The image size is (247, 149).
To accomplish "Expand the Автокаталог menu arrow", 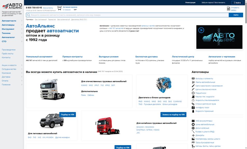I will [x=22, y=37].
